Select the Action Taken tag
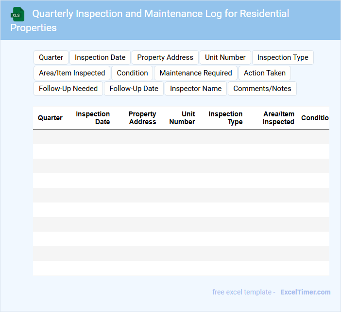The height and width of the screenshot is (312, 341). click(265, 73)
